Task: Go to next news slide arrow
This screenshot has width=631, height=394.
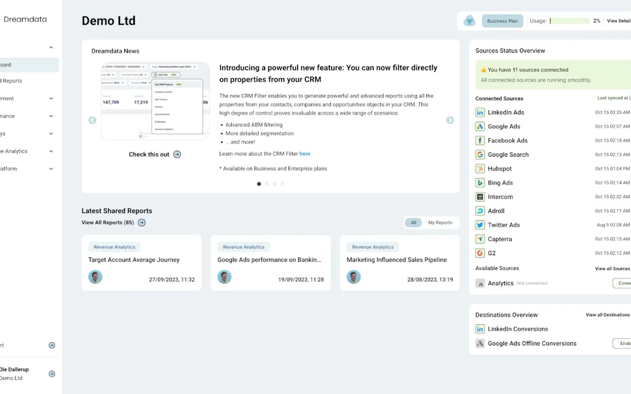Action: coord(450,120)
